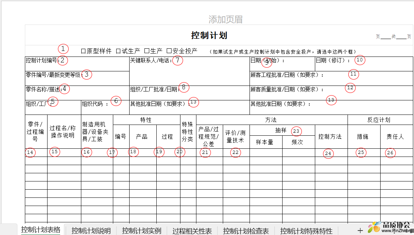Select the 特殊特性分类 column header
This screenshot has height=235, width=414.
(x=188, y=132)
